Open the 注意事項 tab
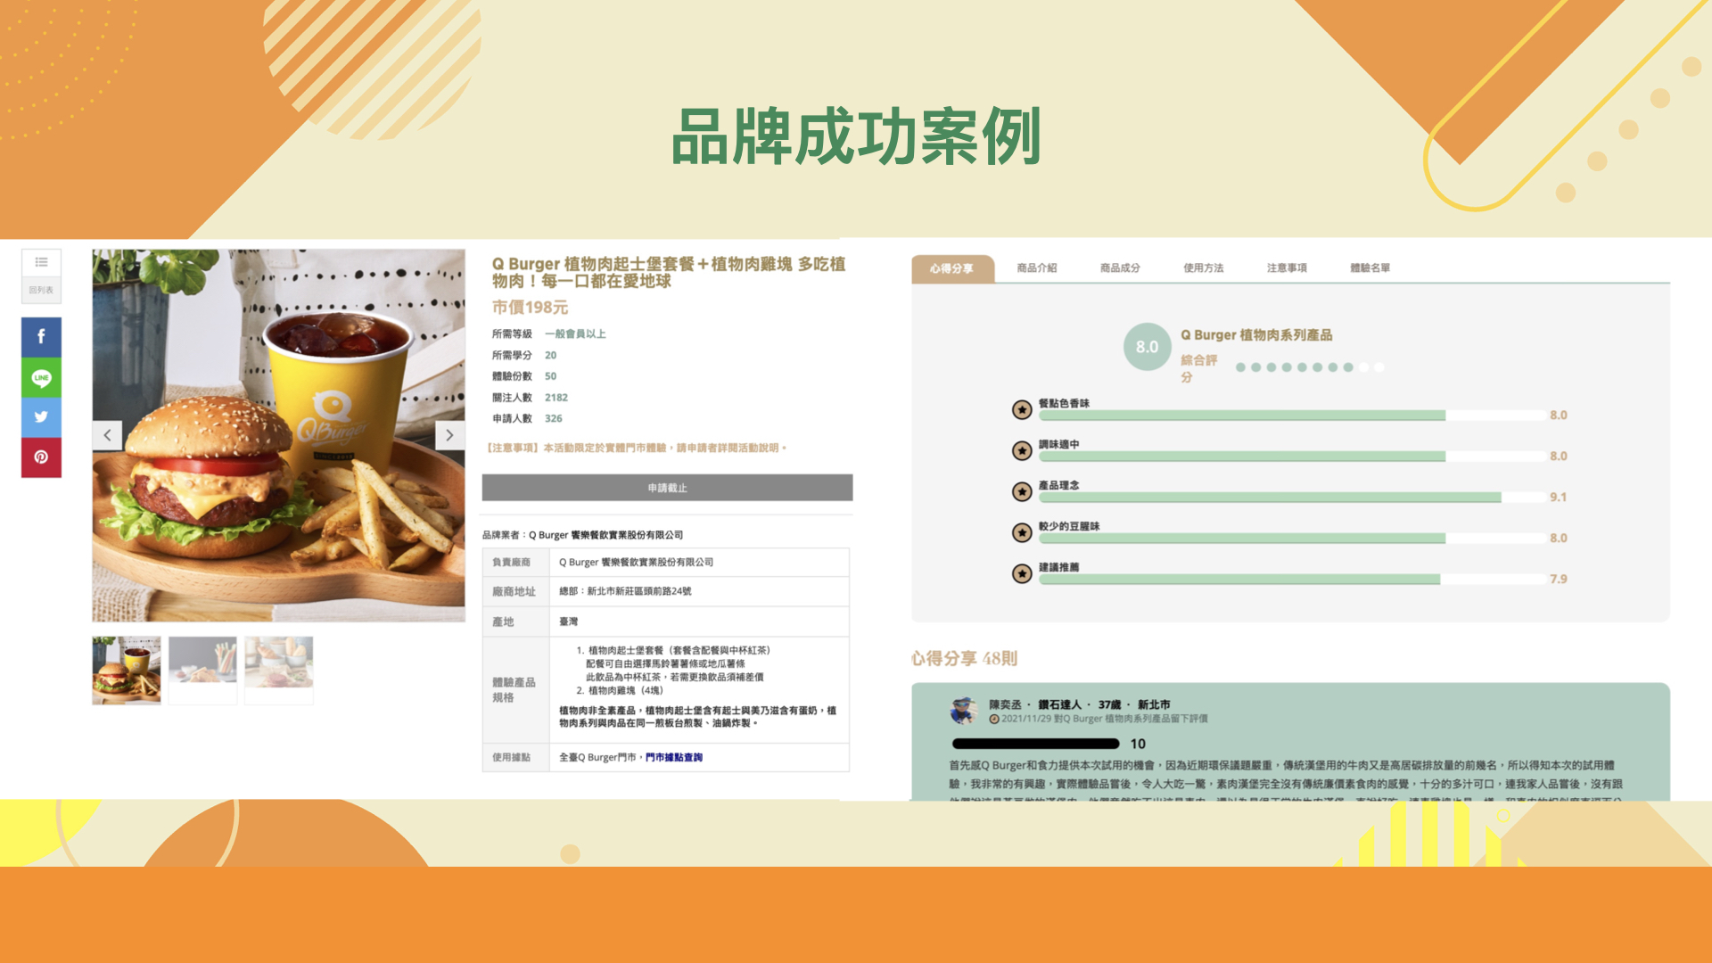The height and width of the screenshot is (963, 1712). click(x=1287, y=267)
